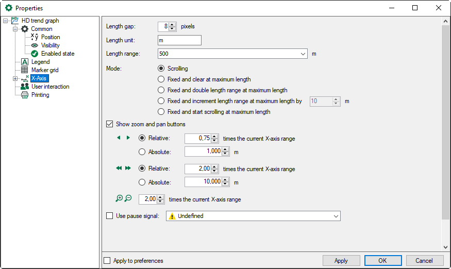Click the Position XY icon
Screen dimensions: 451x269
(35, 37)
